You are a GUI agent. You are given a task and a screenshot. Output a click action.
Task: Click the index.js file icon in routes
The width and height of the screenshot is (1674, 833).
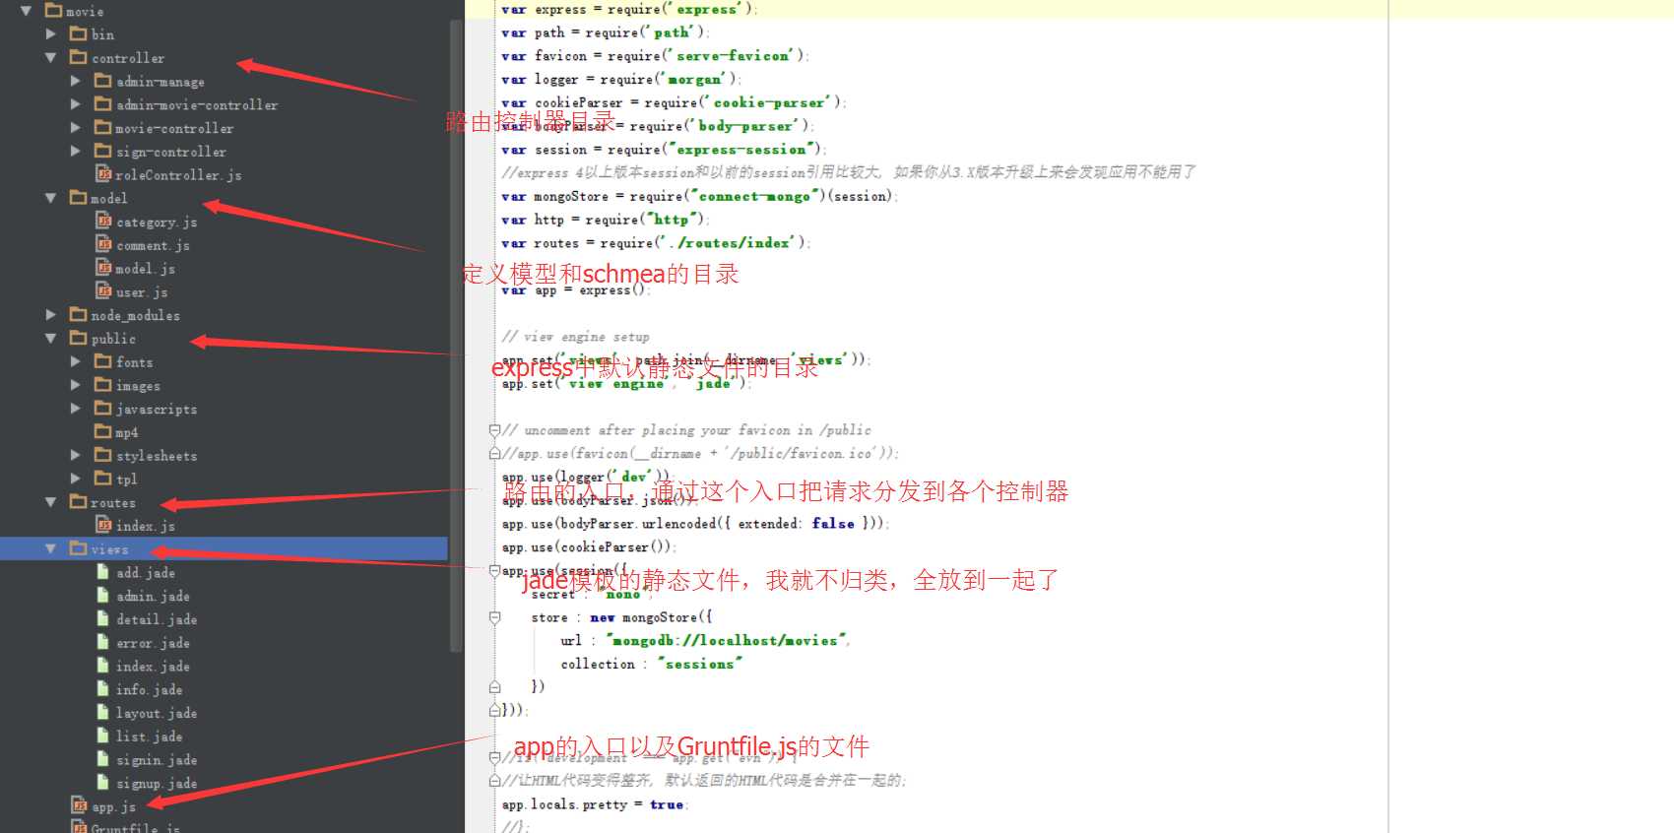point(103,525)
